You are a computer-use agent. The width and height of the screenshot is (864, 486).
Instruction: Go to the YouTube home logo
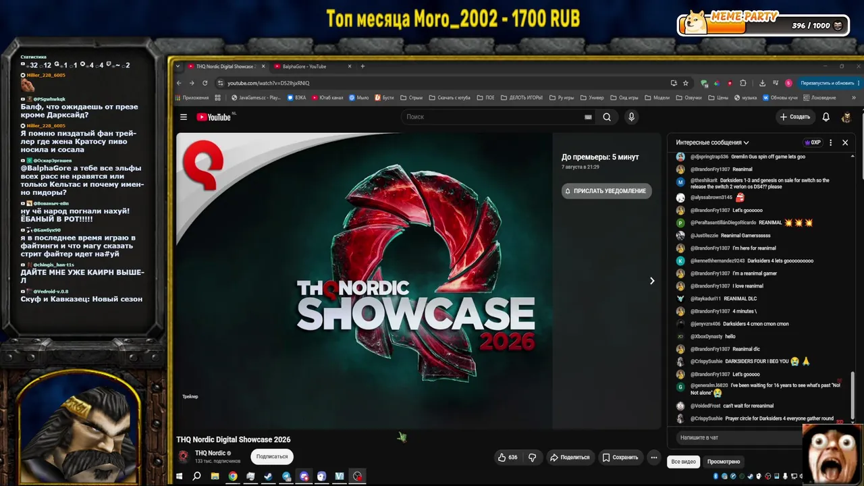(x=214, y=117)
